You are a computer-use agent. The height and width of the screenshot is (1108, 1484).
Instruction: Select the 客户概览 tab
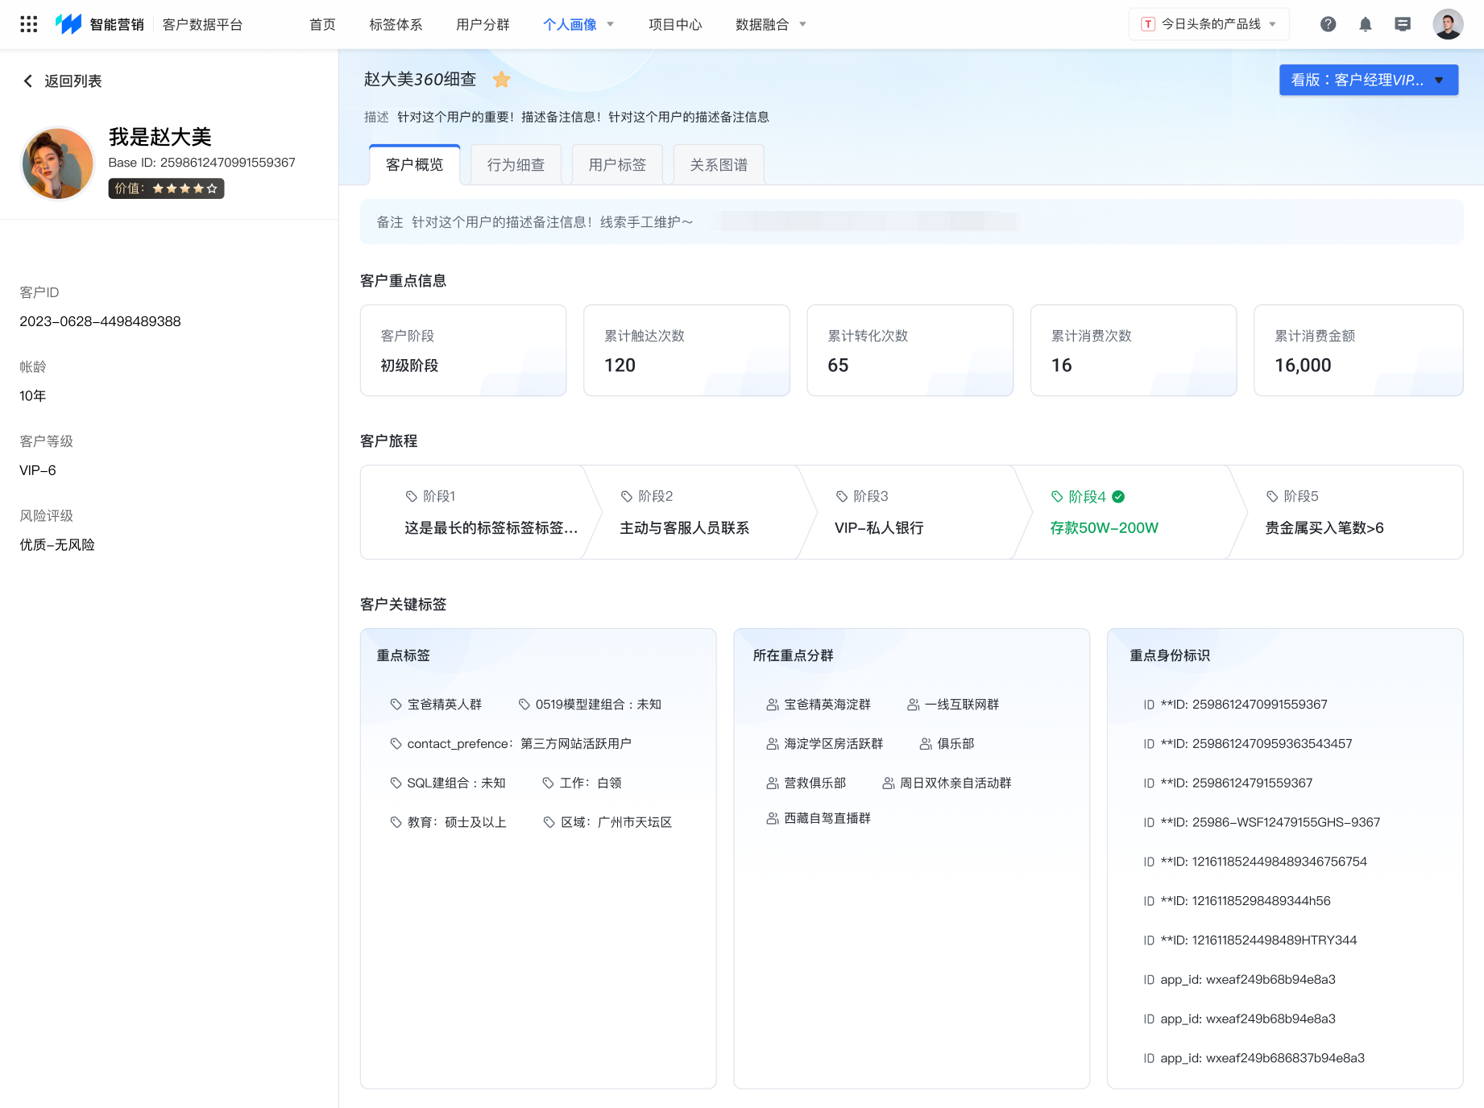click(x=414, y=164)
